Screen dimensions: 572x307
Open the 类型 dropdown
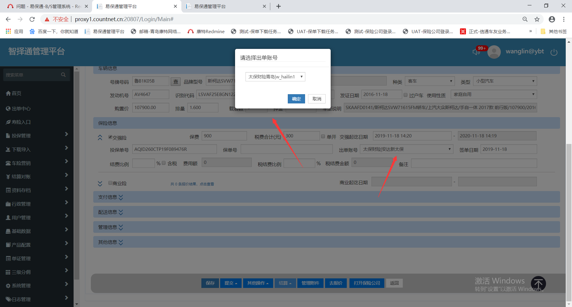pyautogui.click(x=505, y=81)
